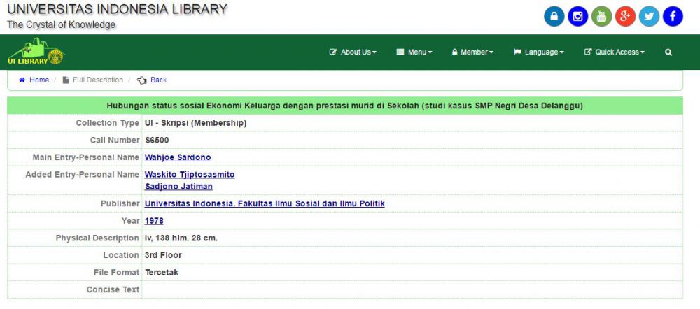Screen dimensions: 700x309
Task: Open Sadjono Jatiman link
Action: (178, 187)
